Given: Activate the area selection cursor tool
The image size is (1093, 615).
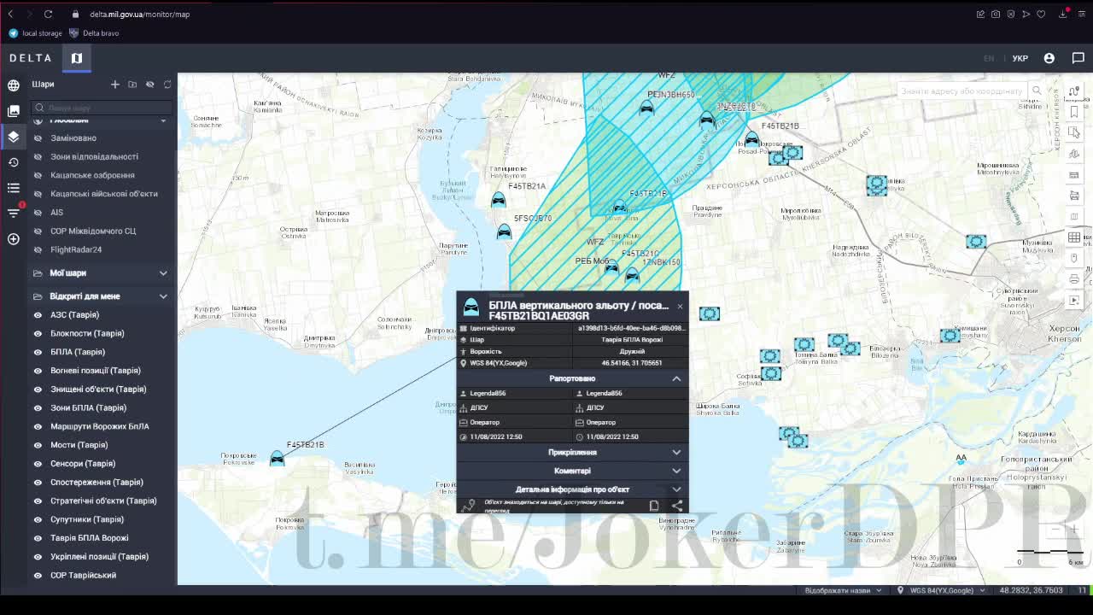Looking at the screenshot, I should pos(1074,132).
